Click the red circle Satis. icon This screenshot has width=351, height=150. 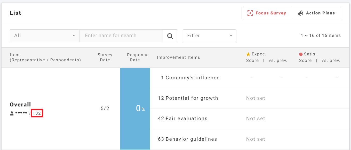click(301, 54)
